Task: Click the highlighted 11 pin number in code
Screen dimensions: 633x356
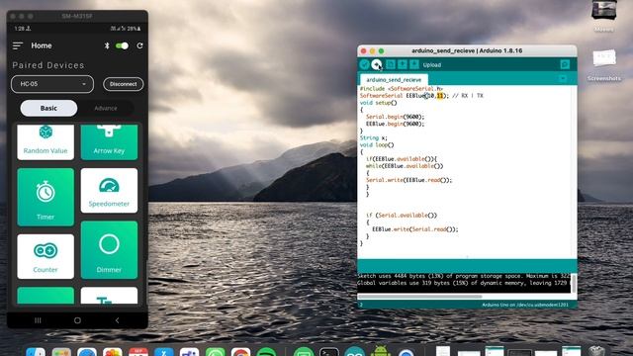Action: click(x=440, y=96)
